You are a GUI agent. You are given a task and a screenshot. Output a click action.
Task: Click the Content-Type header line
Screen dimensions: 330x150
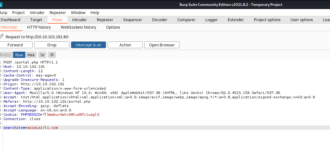(54, 88)
